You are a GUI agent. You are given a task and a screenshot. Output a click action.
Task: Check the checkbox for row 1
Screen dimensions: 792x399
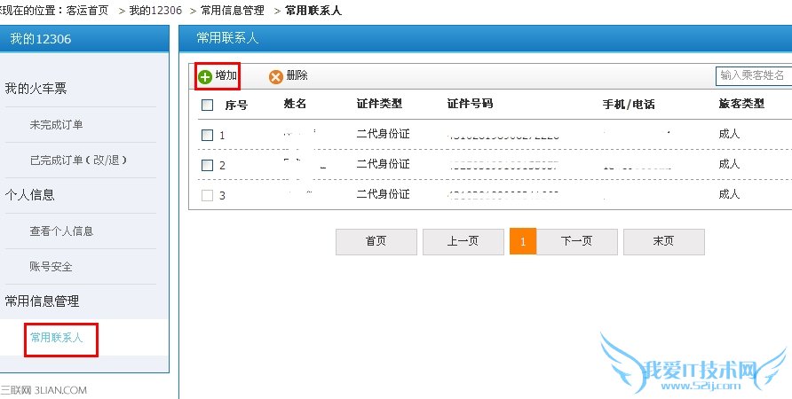pyautogui.click(x=207, y=135)
